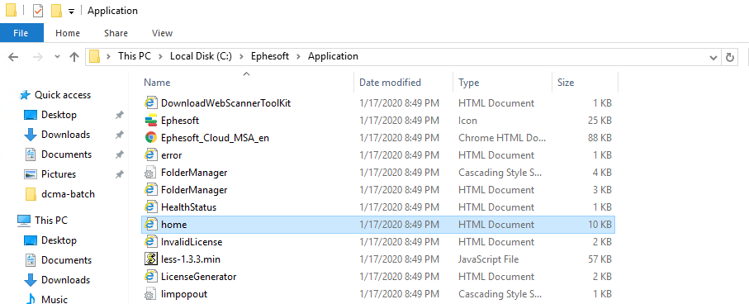Click the Refresh button in the address bar
749x304 pixels.
coord(729,57)
